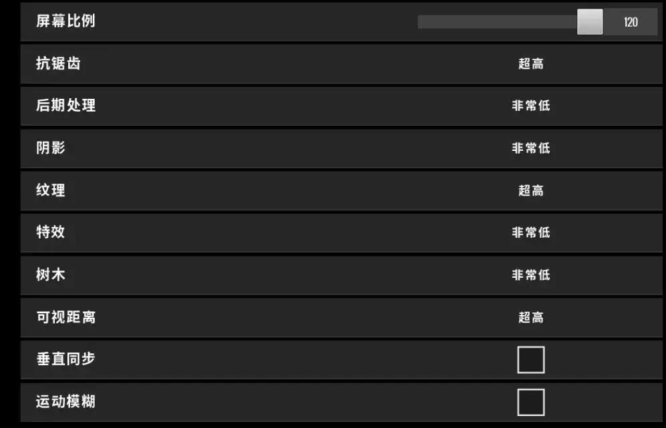The image size is (666, 428).
Task: Select the 抗锯齿 setting label
Action: [x=59, y=64]
